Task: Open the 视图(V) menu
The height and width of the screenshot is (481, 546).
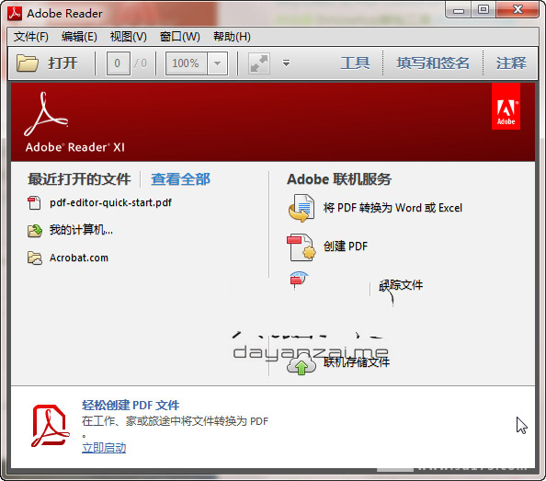Action: pos(129,37)
